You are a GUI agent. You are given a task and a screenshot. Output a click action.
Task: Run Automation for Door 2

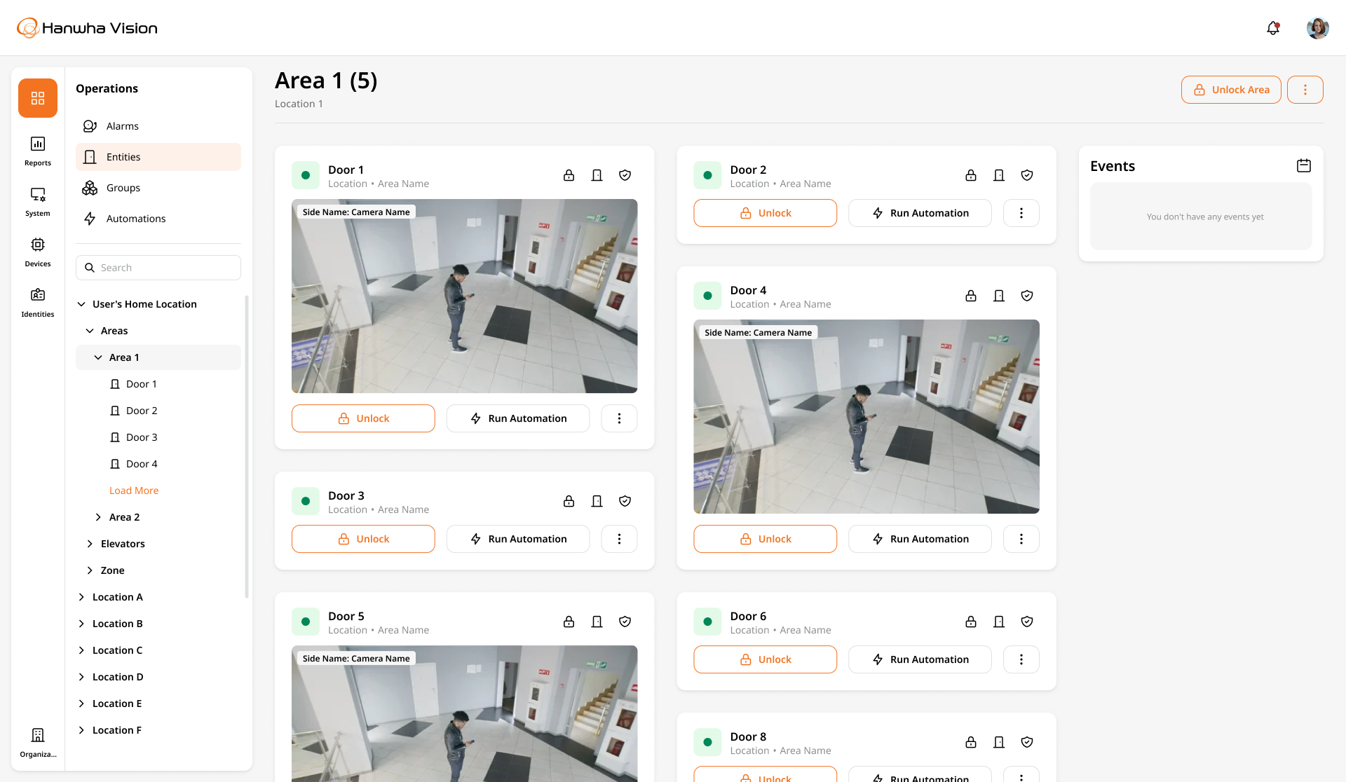pyautogui.click(x=920, y=213)
